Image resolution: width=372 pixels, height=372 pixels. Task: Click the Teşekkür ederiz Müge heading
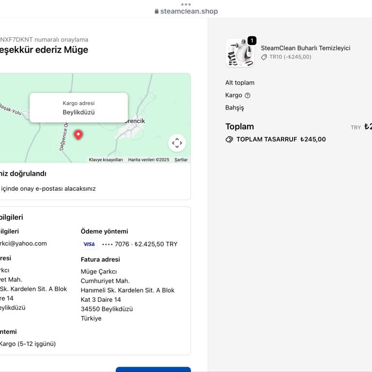44,50
